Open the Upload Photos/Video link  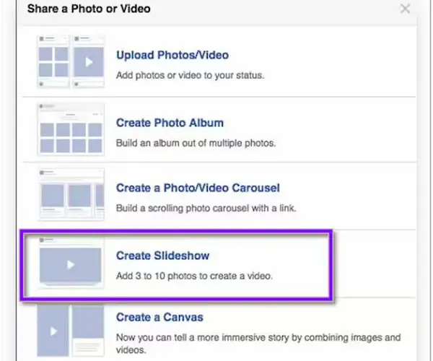pyautogui.click(x=172, y=55)
